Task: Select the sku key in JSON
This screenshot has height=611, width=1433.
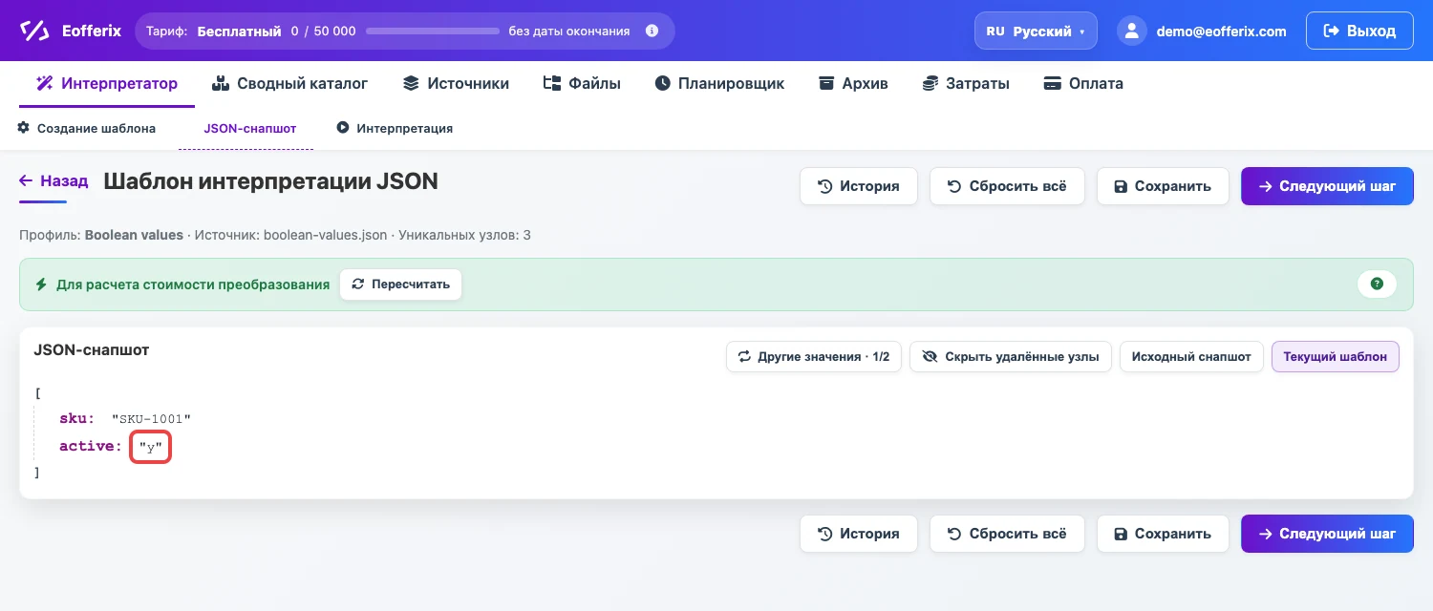Action: (76, 419)
